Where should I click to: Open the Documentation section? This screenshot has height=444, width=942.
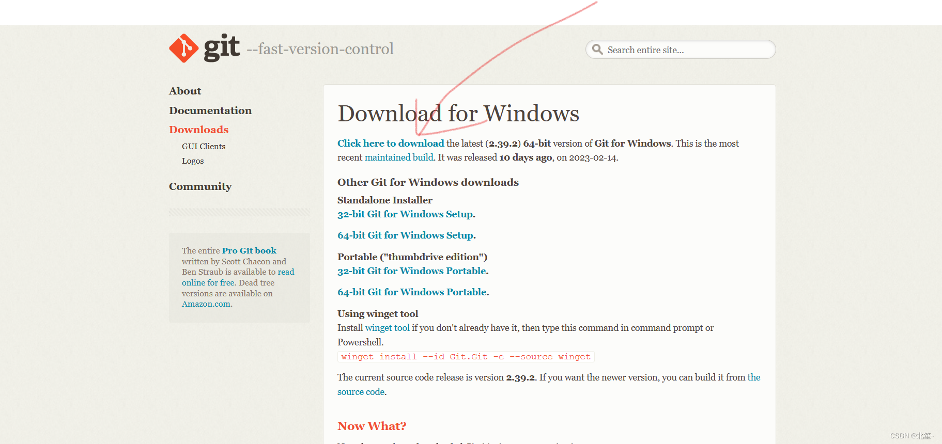click(210, 110)
